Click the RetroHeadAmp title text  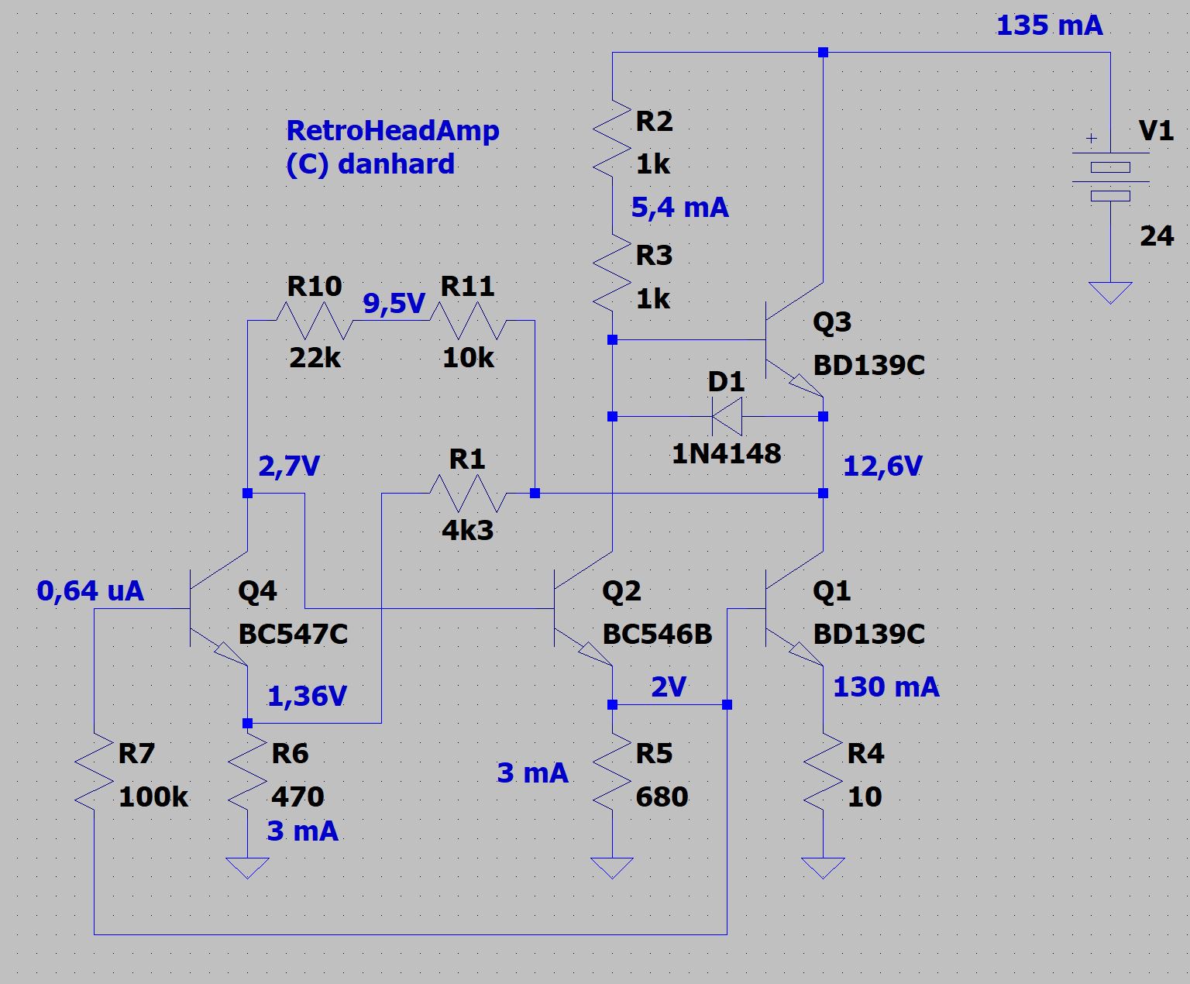pyautogui.click(x=392, y=130)
